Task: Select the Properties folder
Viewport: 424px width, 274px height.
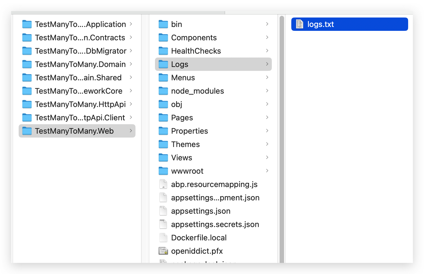Action: click(189, 131)
